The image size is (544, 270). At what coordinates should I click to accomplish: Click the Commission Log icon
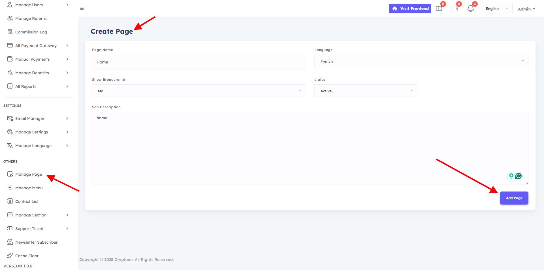[x=10, y=32]
